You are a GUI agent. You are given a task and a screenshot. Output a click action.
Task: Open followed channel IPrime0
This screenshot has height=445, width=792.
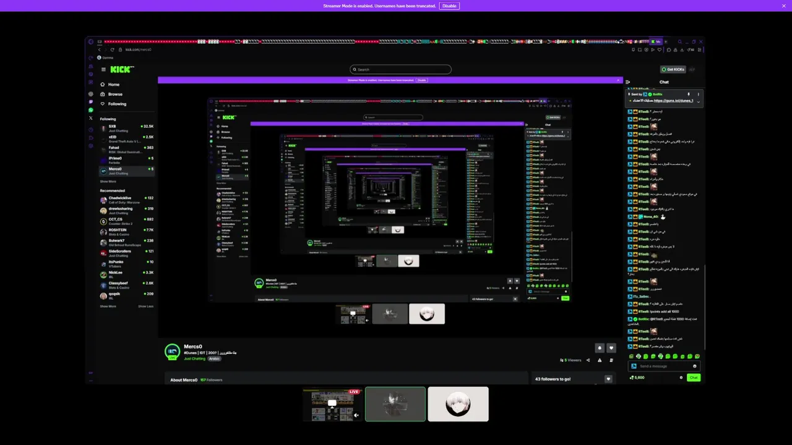point(127,160)
